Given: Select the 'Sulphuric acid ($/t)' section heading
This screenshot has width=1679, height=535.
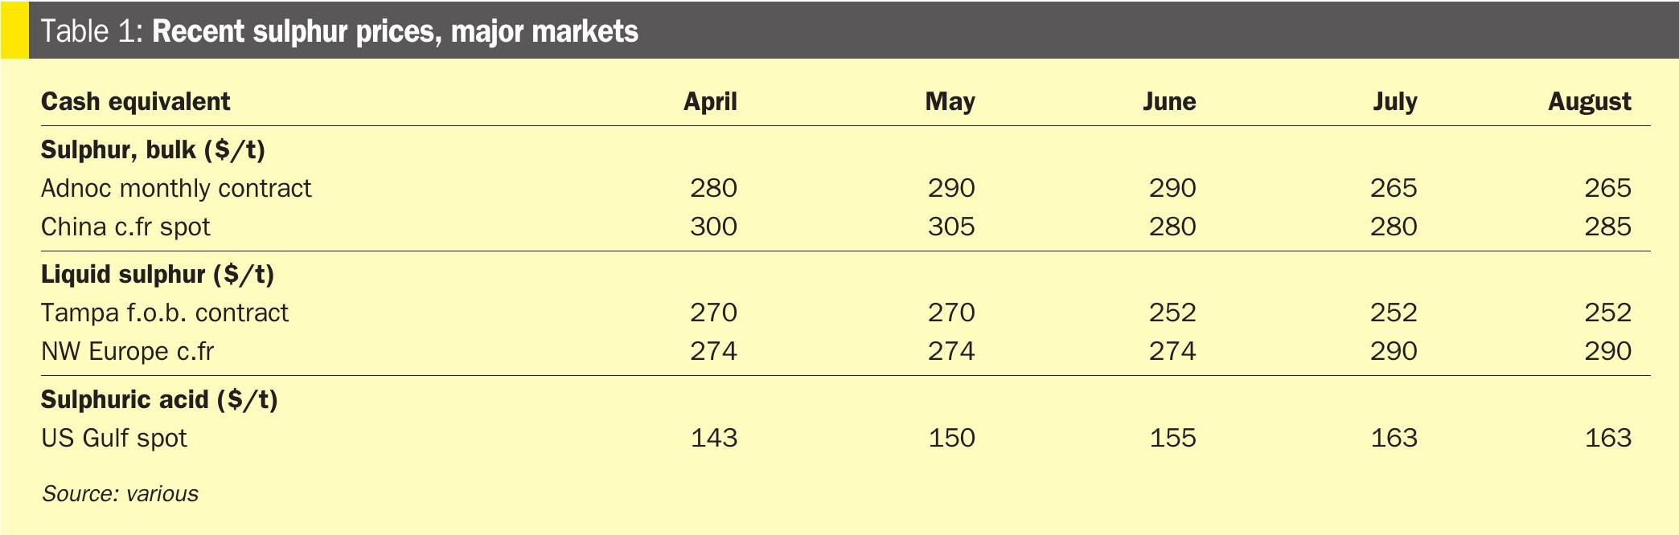Looking at the screenshot, I should [159, 399].
